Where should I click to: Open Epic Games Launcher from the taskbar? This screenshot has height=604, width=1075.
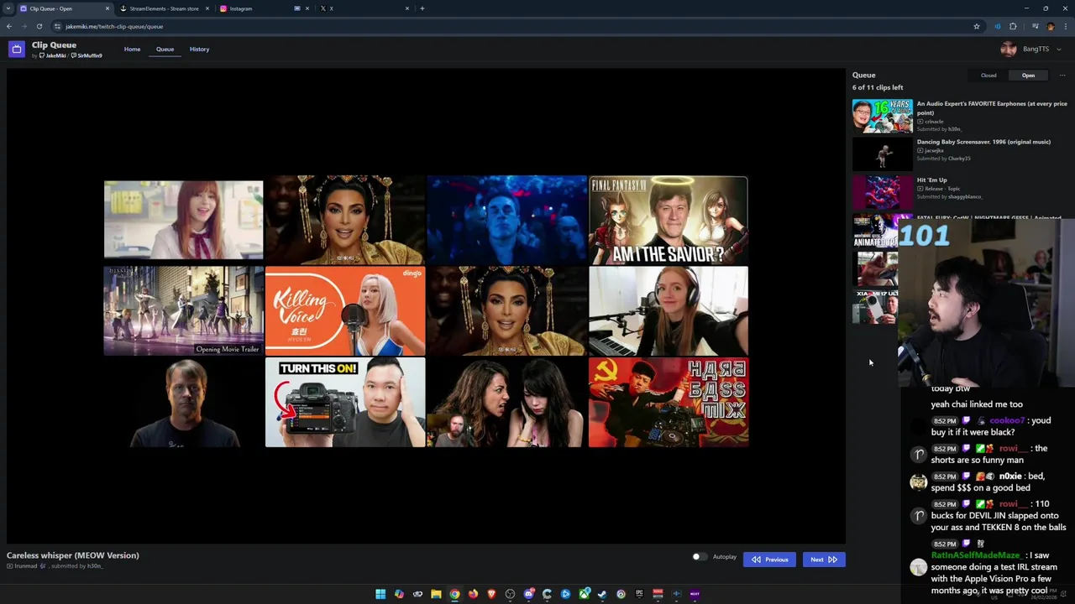click(x=639, y=594)
